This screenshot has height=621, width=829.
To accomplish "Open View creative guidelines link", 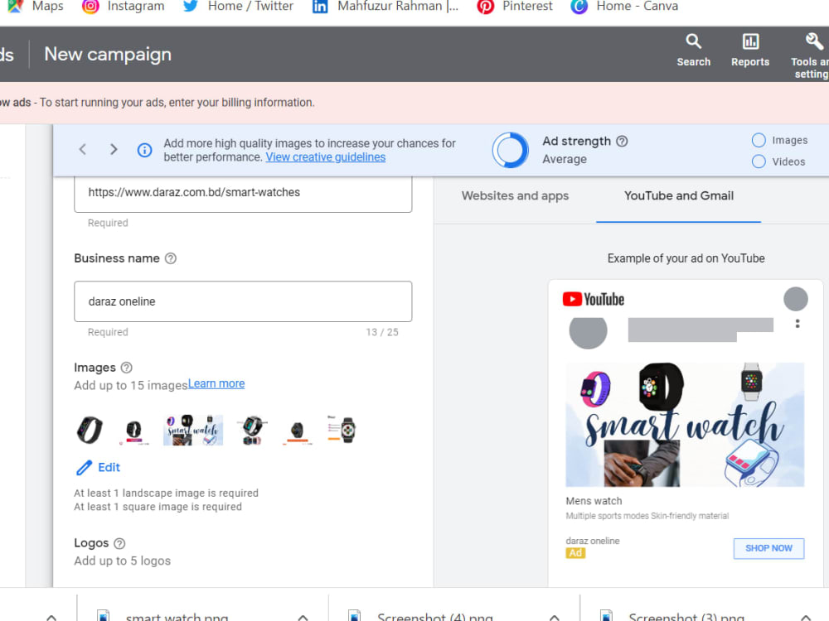I will tap(325, 156).
